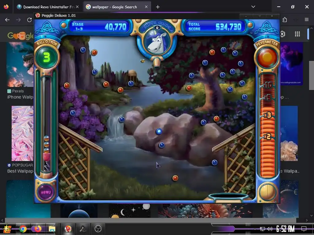
Task: Open the planet wallpaper thumbnail at bottom right
Action: pos(281,199)
